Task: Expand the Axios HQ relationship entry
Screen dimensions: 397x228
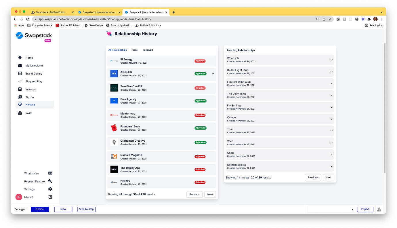Action: 213,74
